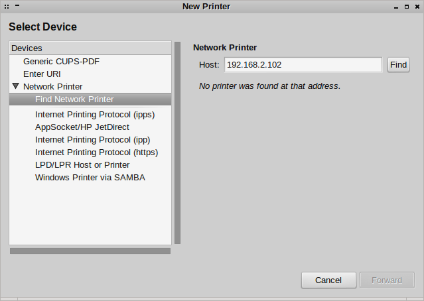The width and height of the screenshot is (424, 301).
Task: Cancel the New Printer dialog
Action: pos(328,280)
